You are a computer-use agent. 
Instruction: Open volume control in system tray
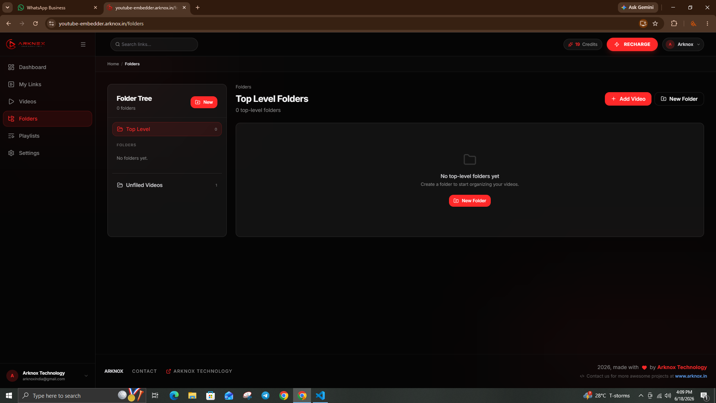click(668, 396)
